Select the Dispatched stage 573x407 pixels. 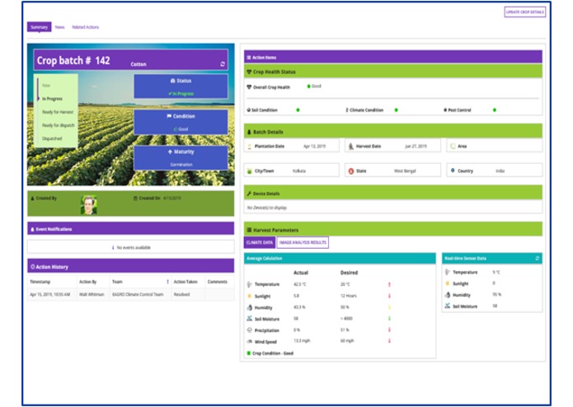coord(52,138)
